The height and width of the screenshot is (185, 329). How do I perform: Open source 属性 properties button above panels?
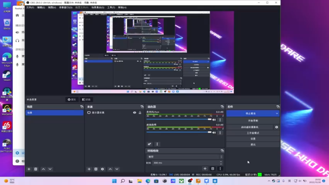[x=72, y=99]
